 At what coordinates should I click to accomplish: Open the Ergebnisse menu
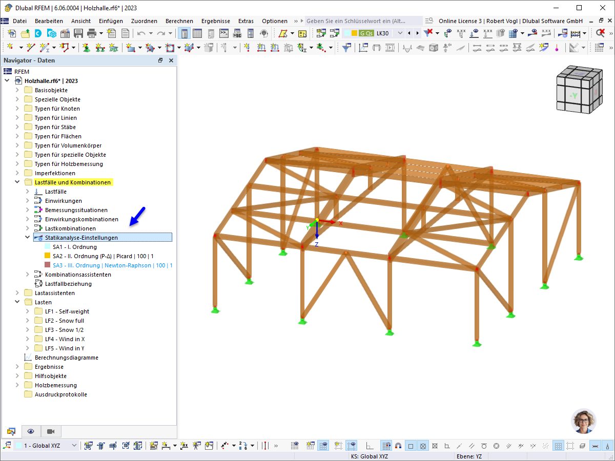tap(215, 21)
